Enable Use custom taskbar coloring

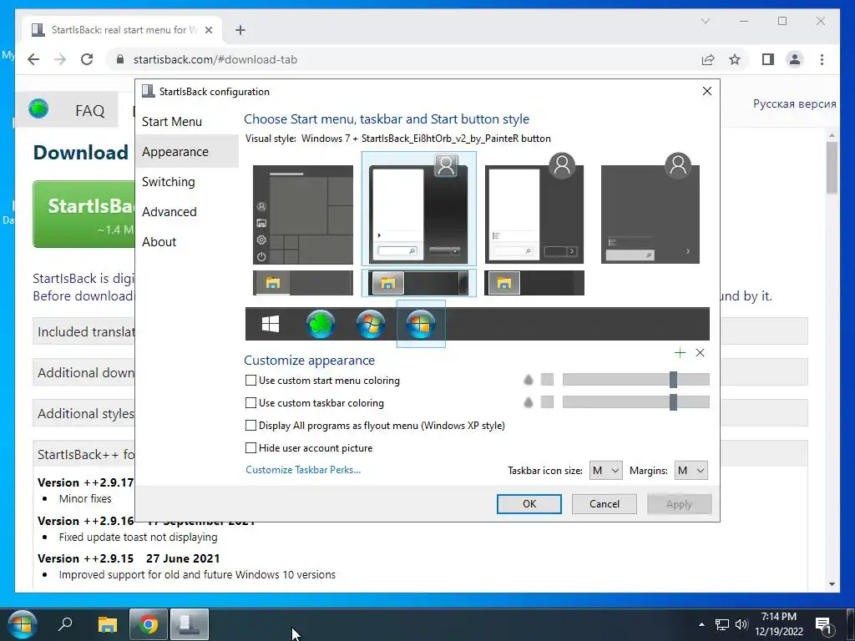tap(250, 403)
